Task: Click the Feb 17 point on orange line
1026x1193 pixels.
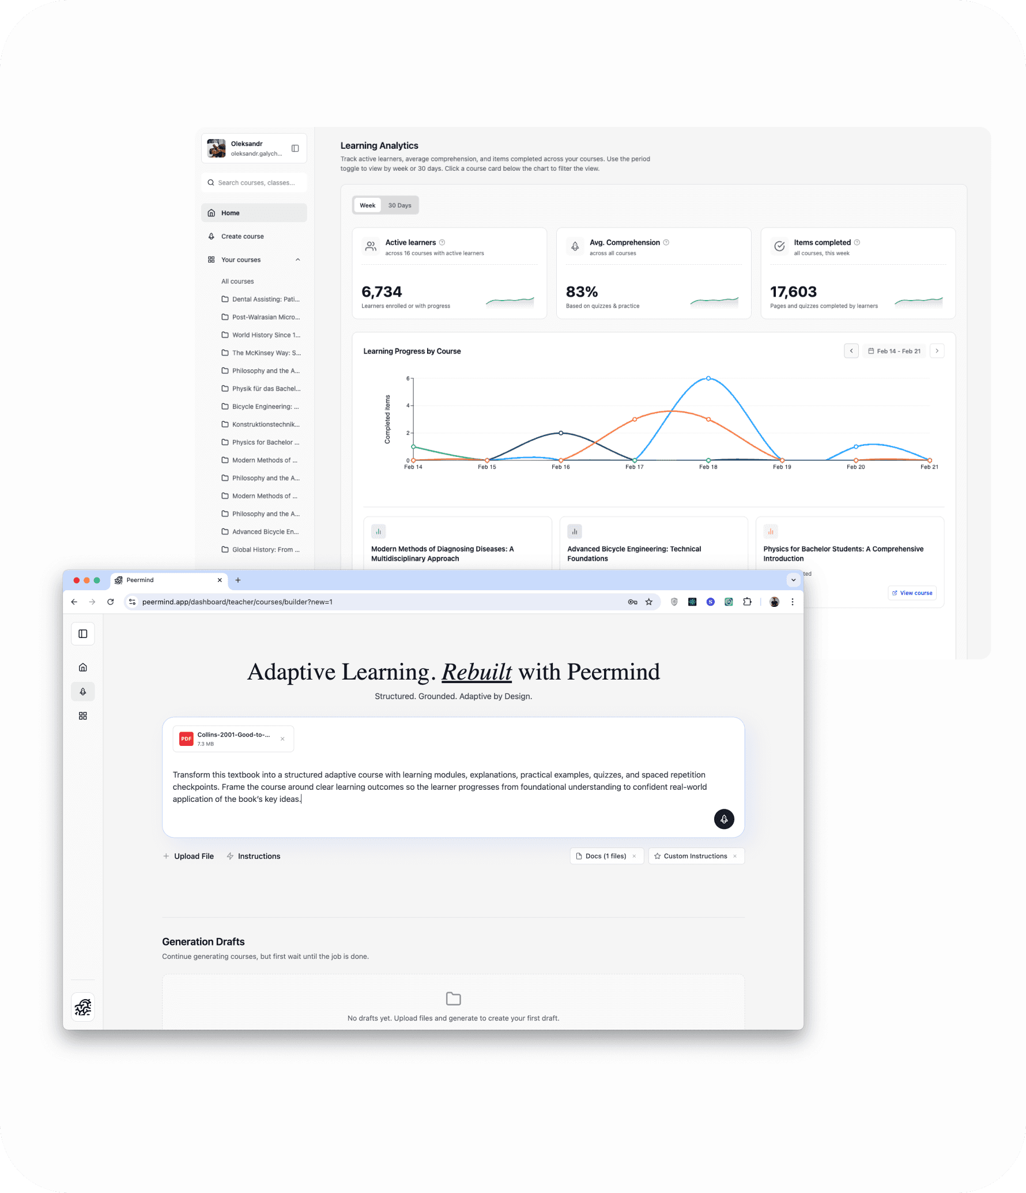Action: (635, 419)
